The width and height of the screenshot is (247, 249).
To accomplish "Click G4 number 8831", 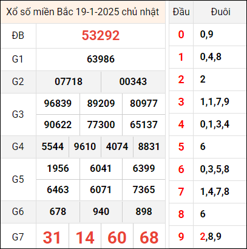I will pos(149,146).
